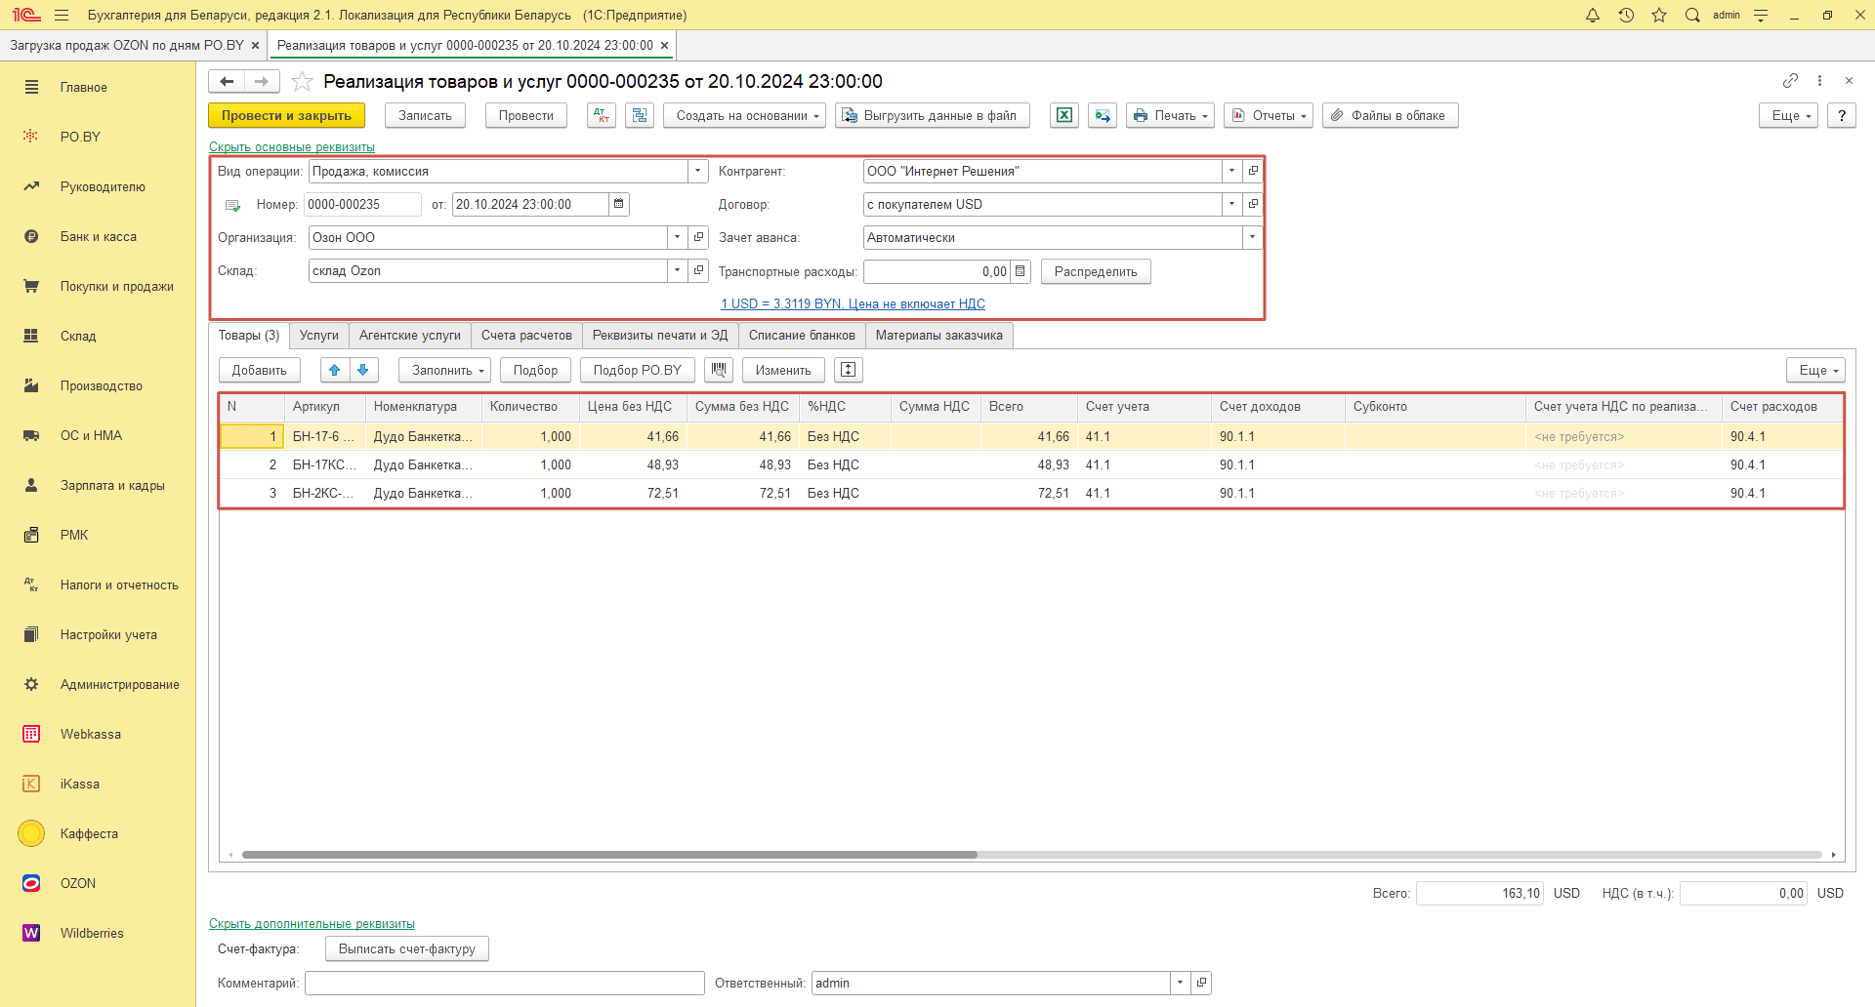Open the iKassa section
Screen dimensions: 1875x1007
click(x=79, y=785)
